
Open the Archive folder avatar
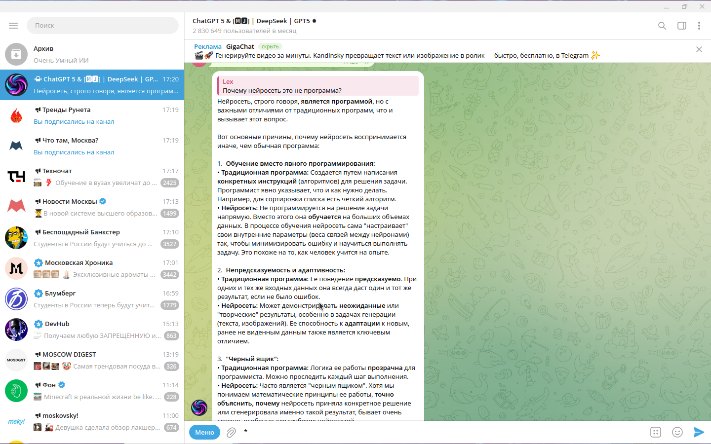tap(16, 54)
